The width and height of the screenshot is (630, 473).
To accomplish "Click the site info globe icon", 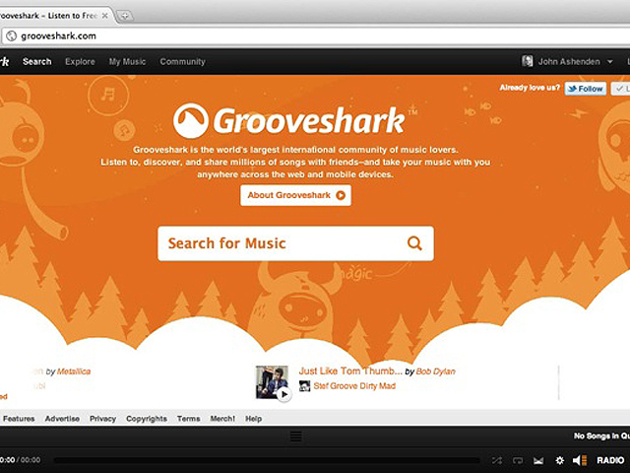I will [x=11, y=35].
